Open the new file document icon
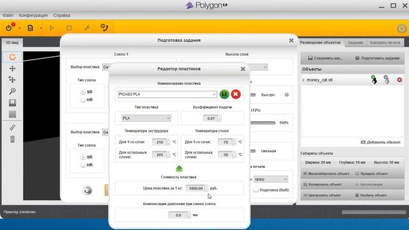The height and width of the screenshot is (230, 409). pos(31,27)
